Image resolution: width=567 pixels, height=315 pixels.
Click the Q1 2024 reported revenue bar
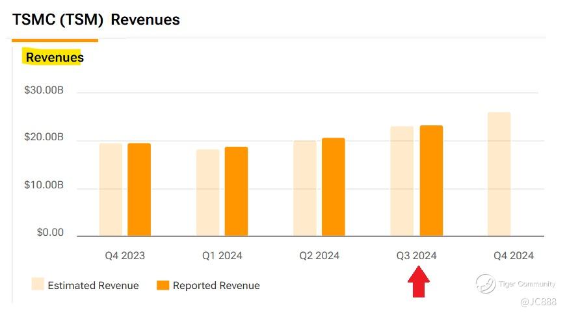point(236,192)
